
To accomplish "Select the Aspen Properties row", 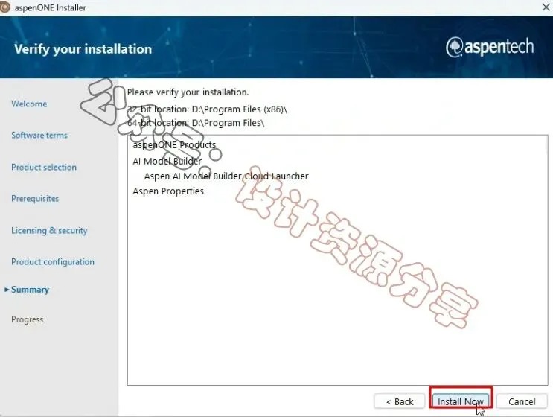I will pos(168,191).
